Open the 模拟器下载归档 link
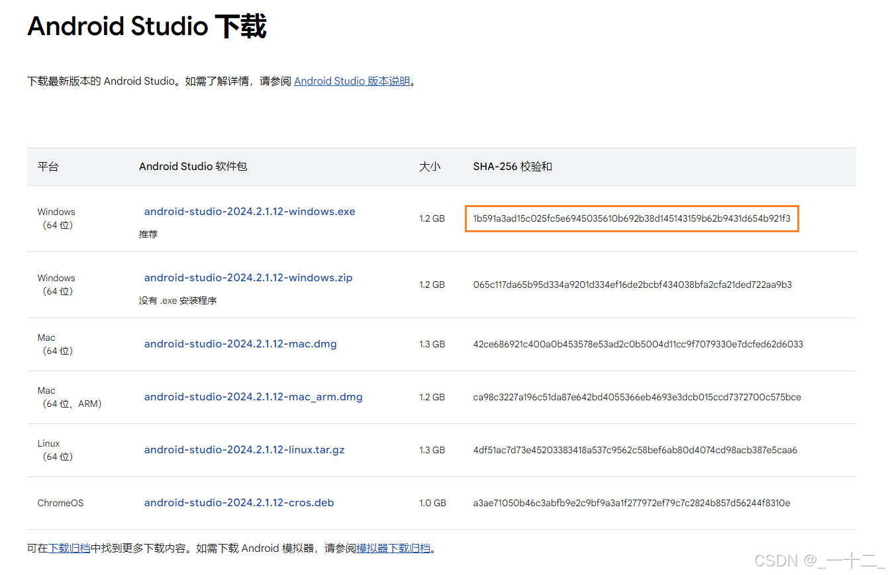 coord(393,548)
